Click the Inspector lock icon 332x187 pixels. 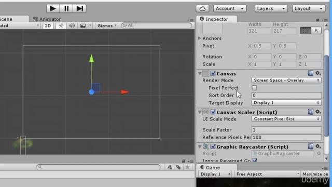(317, 20)
